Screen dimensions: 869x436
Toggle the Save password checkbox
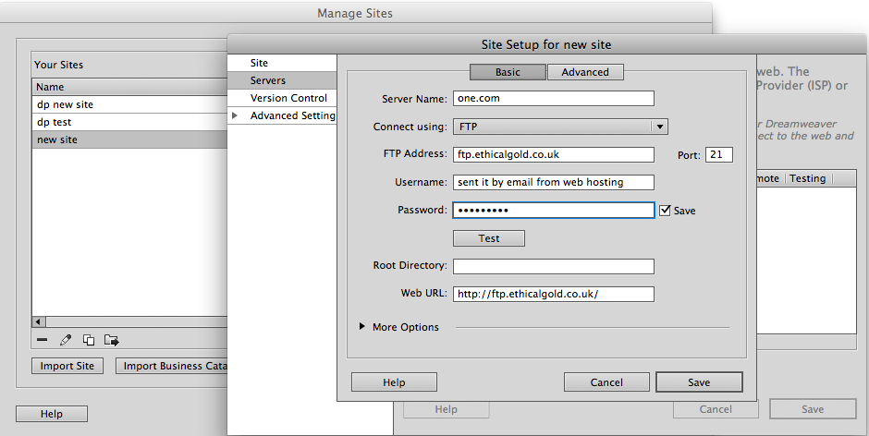tap(665, 211)
